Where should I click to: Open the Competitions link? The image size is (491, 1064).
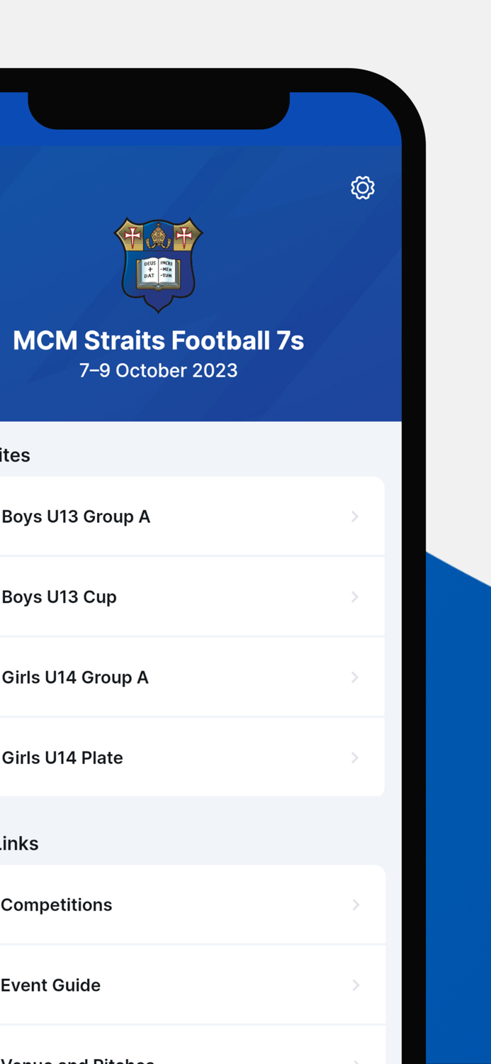coord(177,904)
